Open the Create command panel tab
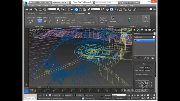The height and width of the screenshot is (101, 180). [x=134, y=30]
